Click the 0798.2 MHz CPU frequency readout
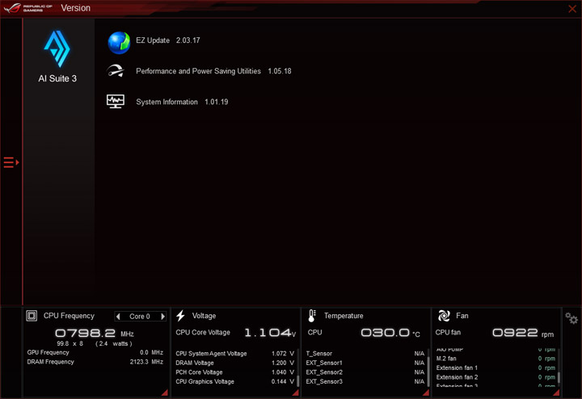Viewport: 582px width, 399px height. (95, 333)
